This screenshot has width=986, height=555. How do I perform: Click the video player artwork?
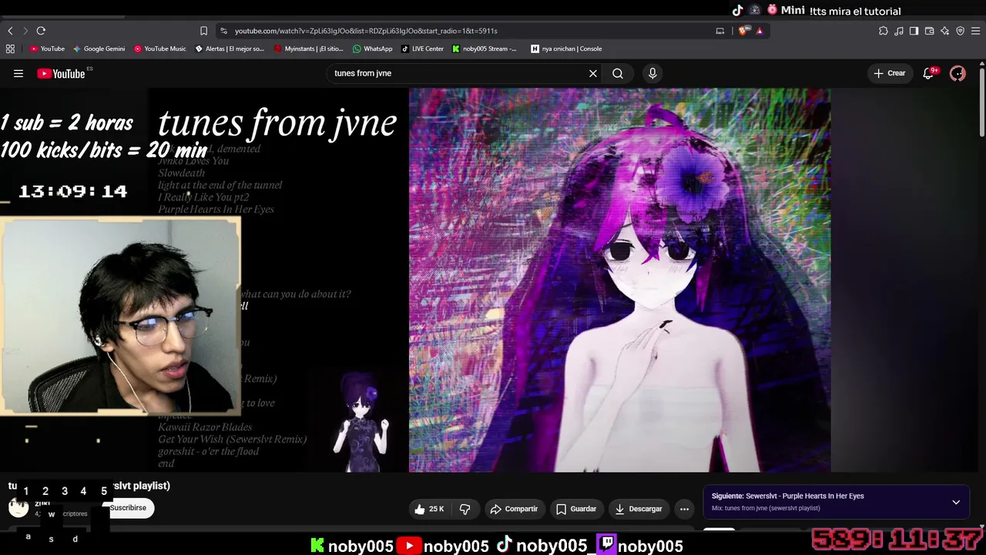click(x=619, y=280)
